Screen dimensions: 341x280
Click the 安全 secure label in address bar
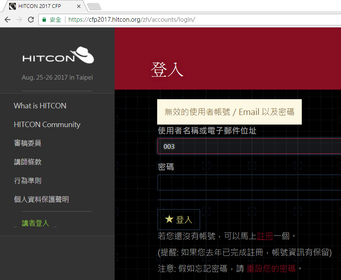(x=55, y=20)
